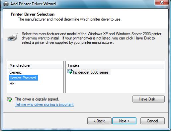
Task: Click the Manufacturer column header
Action: 35,65
